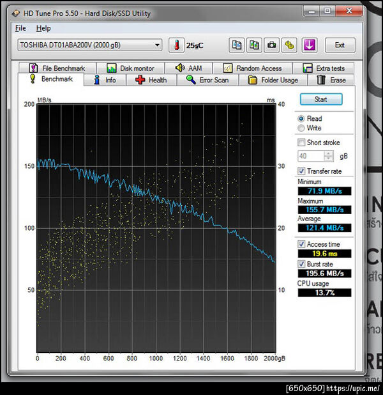Viewport: 383px width, 395px height.
Task: Click the HD Tune app icon in title bar
Action: [x=15, y=13]
